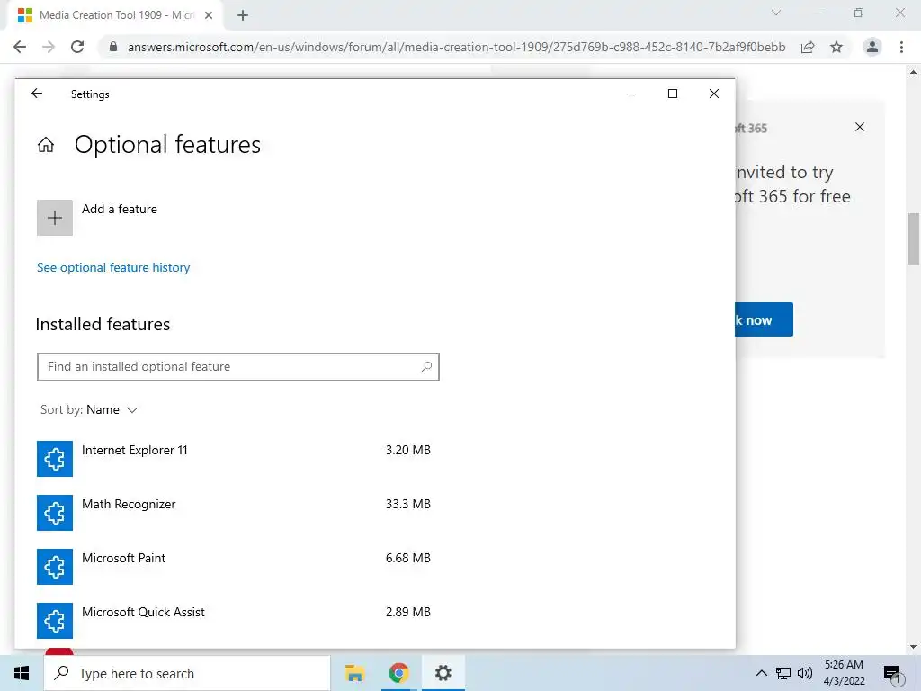Image resolution: width=921 pixels, height=691 pixels.
Task: Reload the Chrome page
Action: [77, 47]
